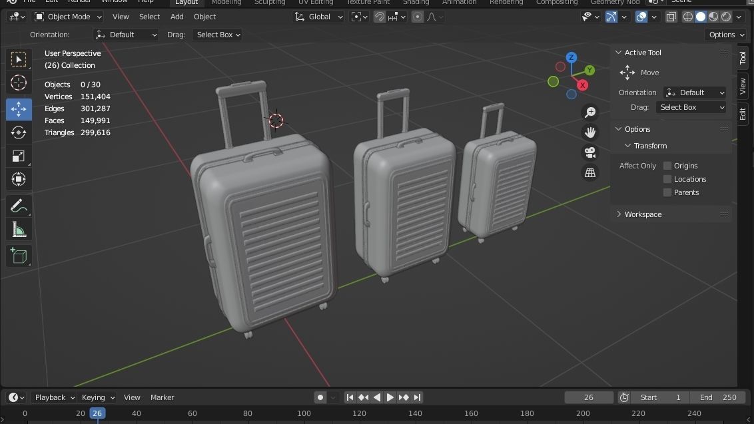Activate the Cursor tool
The image size is (754, 424).
(19, 83)
